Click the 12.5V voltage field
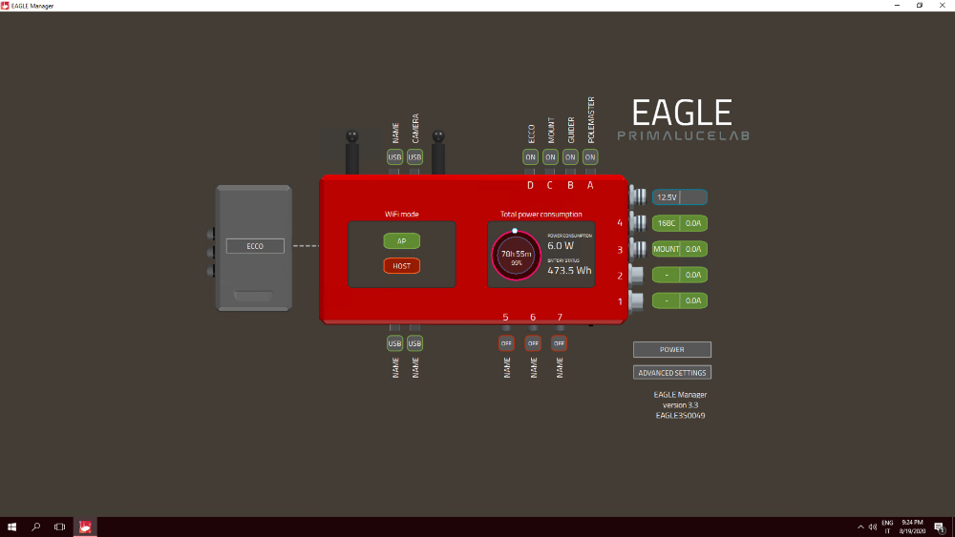Image resolution: width=955 pixels, height=537 pixels. click(x=680, y=197)
